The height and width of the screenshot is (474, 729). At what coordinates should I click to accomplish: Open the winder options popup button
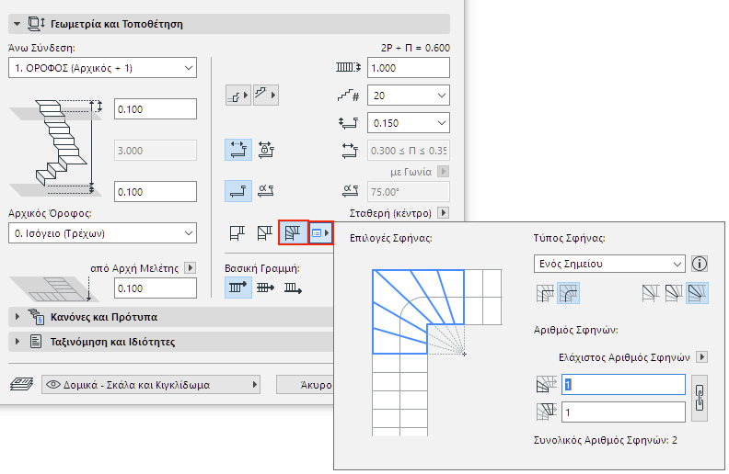click(x=321, y=232)
